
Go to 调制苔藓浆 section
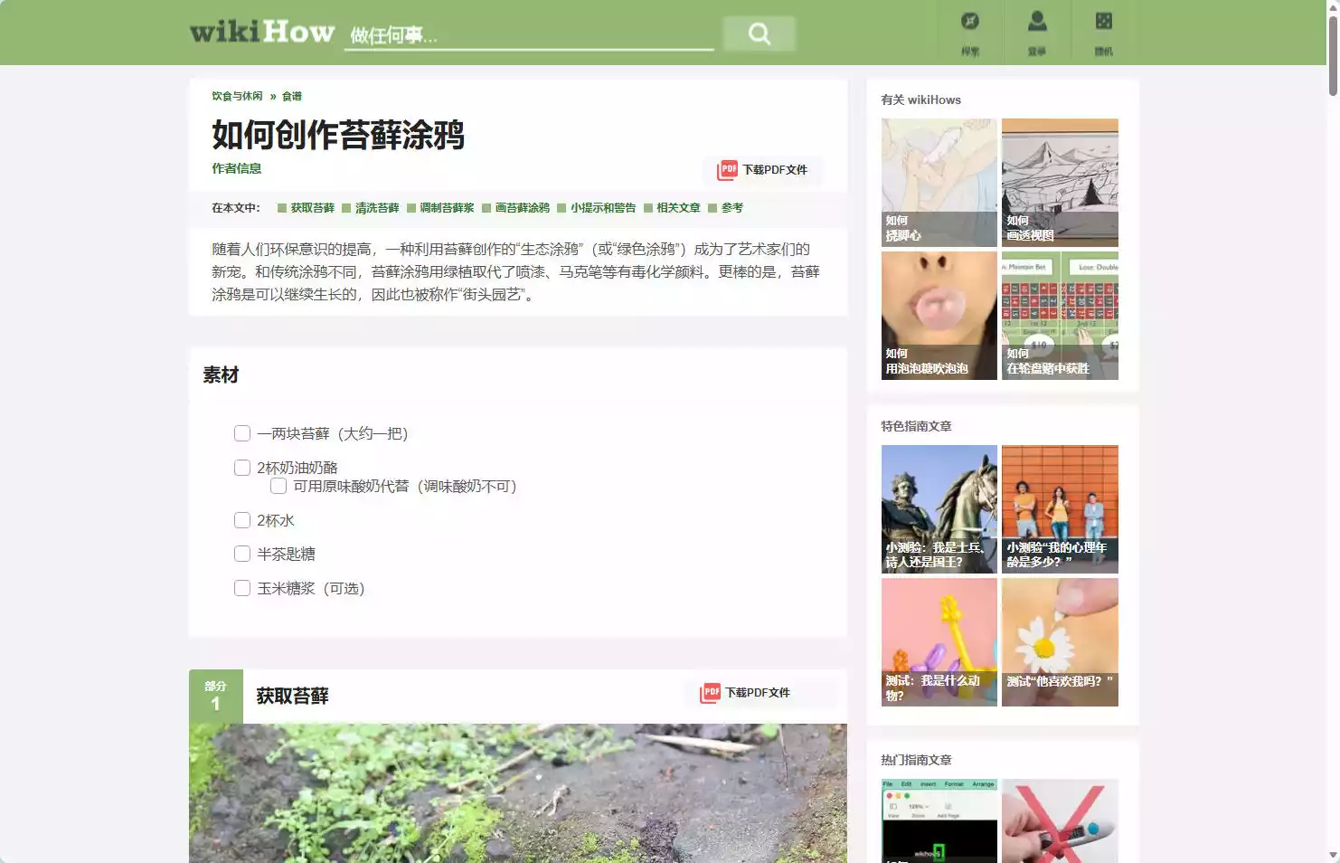tap(447, 208)
